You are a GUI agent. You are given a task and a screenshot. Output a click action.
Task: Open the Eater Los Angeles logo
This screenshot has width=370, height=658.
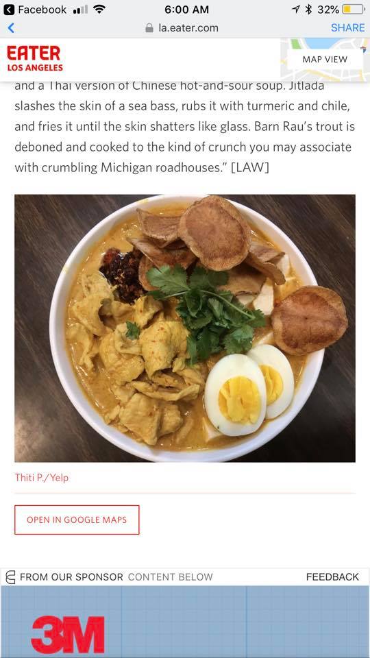click(34, 59)
